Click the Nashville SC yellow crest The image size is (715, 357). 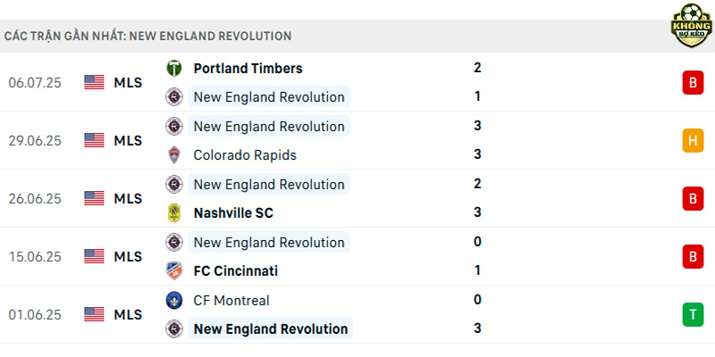pos(174,212)
